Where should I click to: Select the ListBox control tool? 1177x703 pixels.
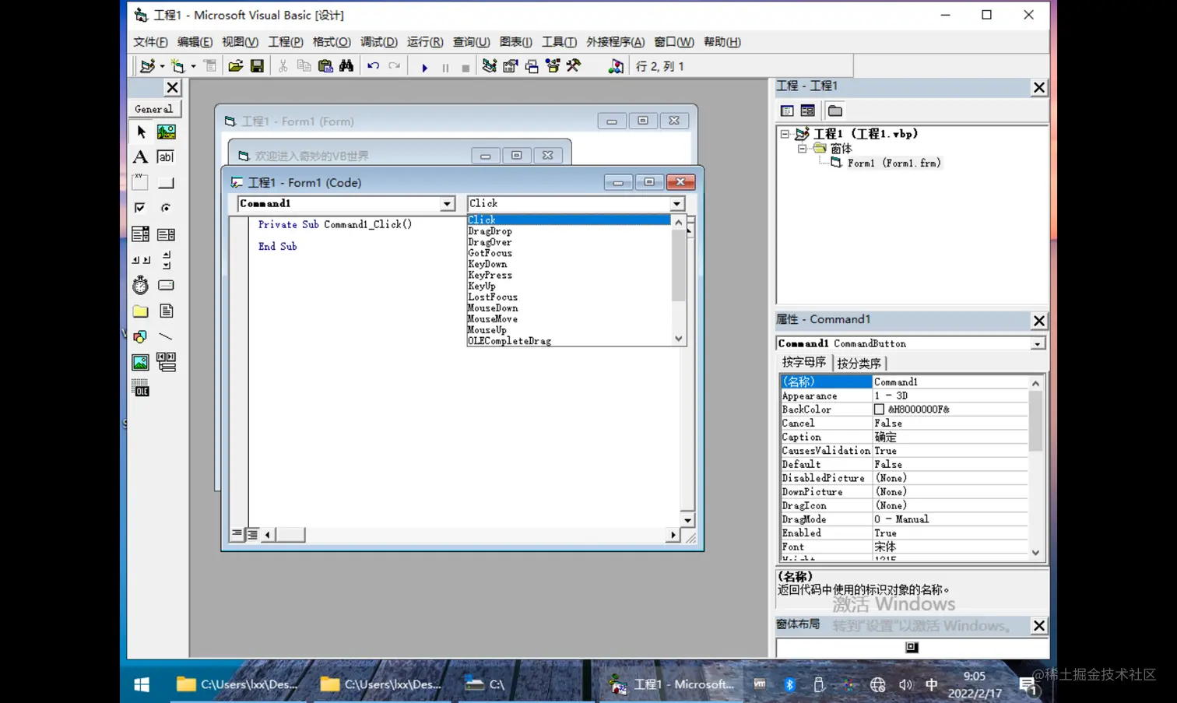tap(166, 234)
